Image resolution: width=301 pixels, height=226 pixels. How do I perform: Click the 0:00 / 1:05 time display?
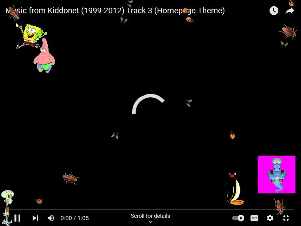pyautogui.click(x=75, y=218)
